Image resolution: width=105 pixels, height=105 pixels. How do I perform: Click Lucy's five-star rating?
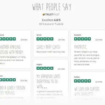[8, 80]
